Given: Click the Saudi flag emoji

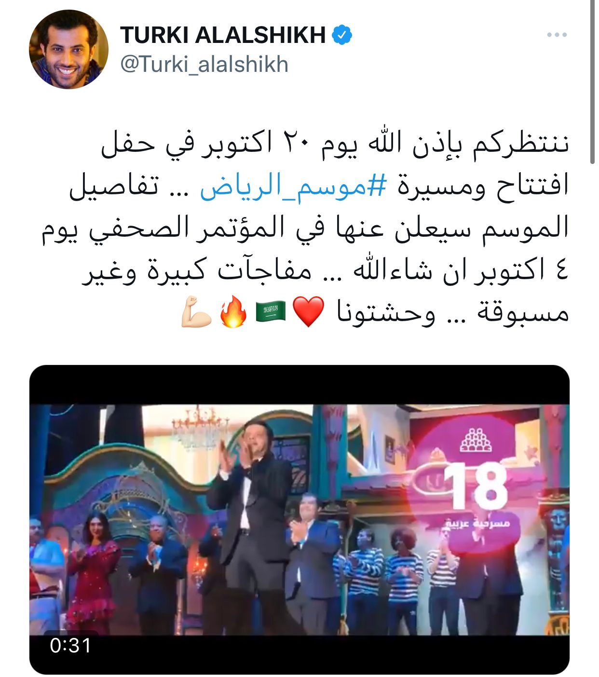Looking at the screenshot, I should point(271,311).
